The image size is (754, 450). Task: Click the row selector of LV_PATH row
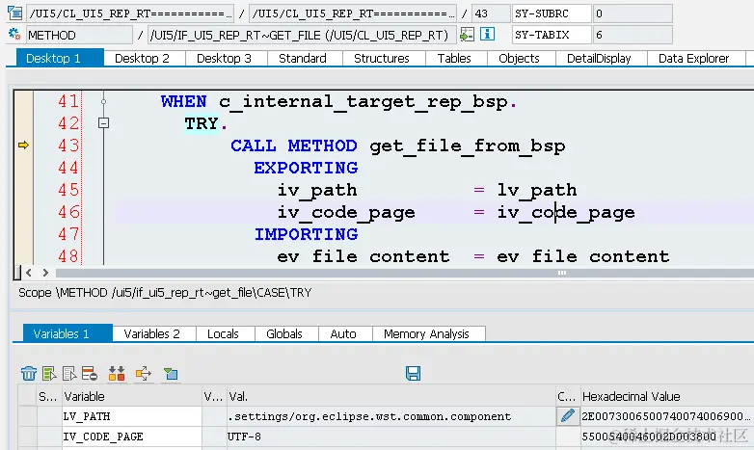coord(28,416)
